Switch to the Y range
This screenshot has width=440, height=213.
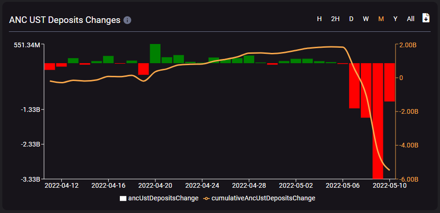tap(396, 19)
